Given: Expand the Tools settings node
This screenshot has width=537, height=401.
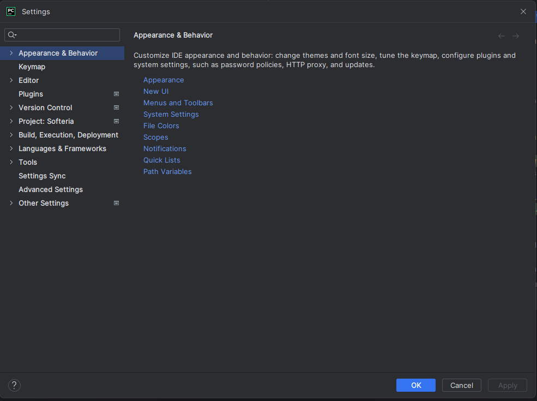Looking at the screenshot, I should click(11, 162).
